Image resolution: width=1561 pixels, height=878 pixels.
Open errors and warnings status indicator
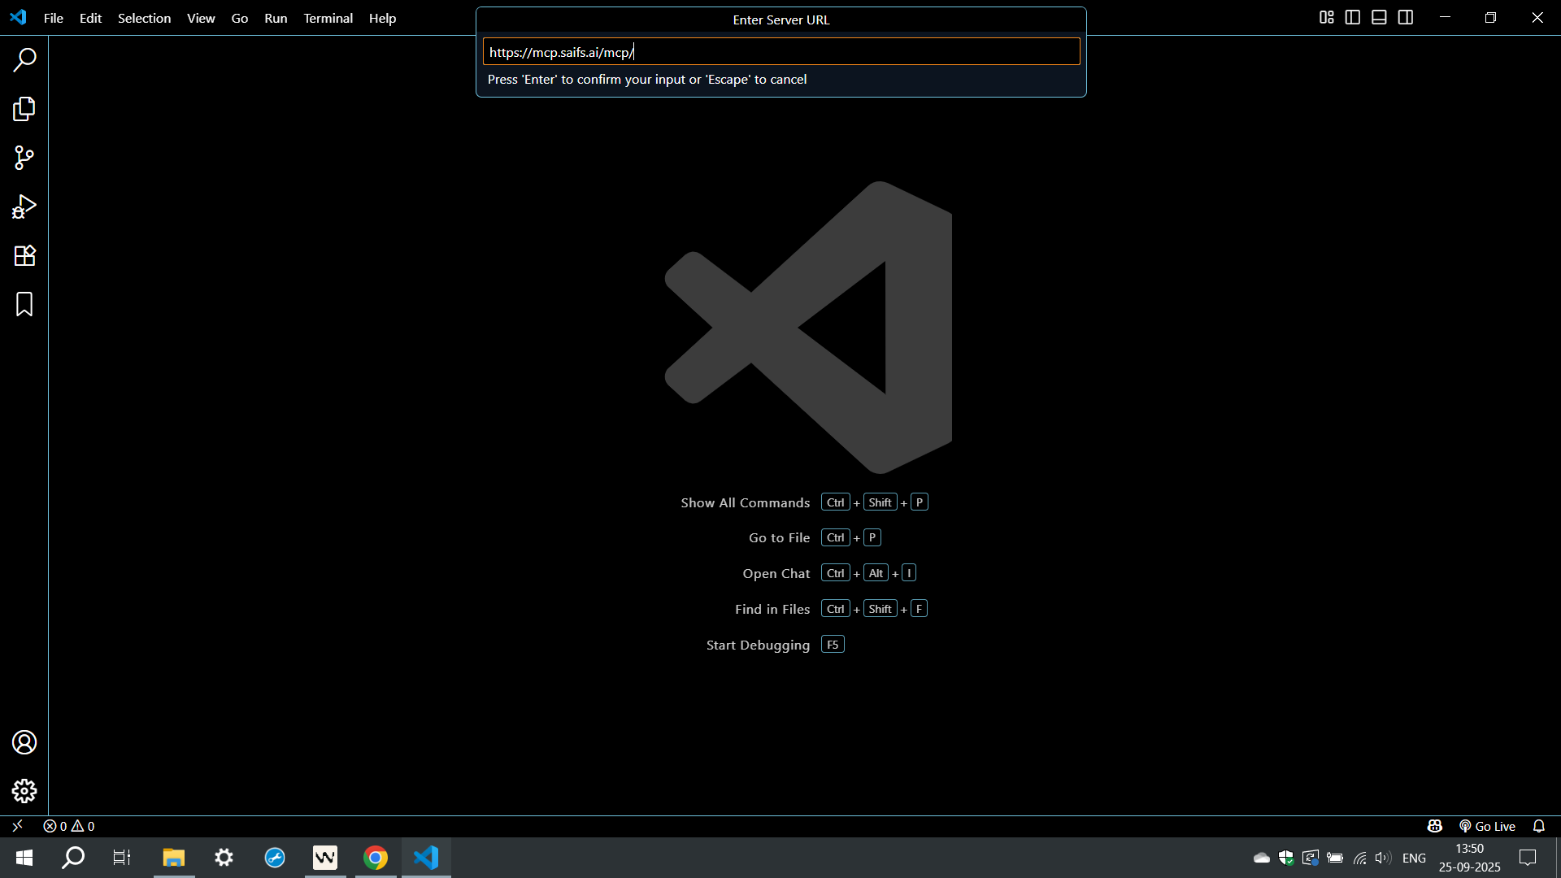(69, 826)
